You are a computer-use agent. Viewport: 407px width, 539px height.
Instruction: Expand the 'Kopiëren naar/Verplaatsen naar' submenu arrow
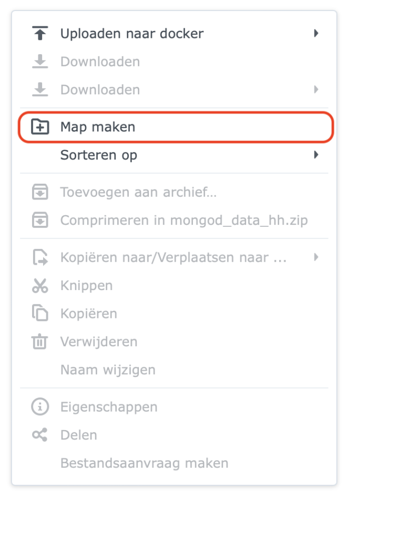[x=317, y=257]
